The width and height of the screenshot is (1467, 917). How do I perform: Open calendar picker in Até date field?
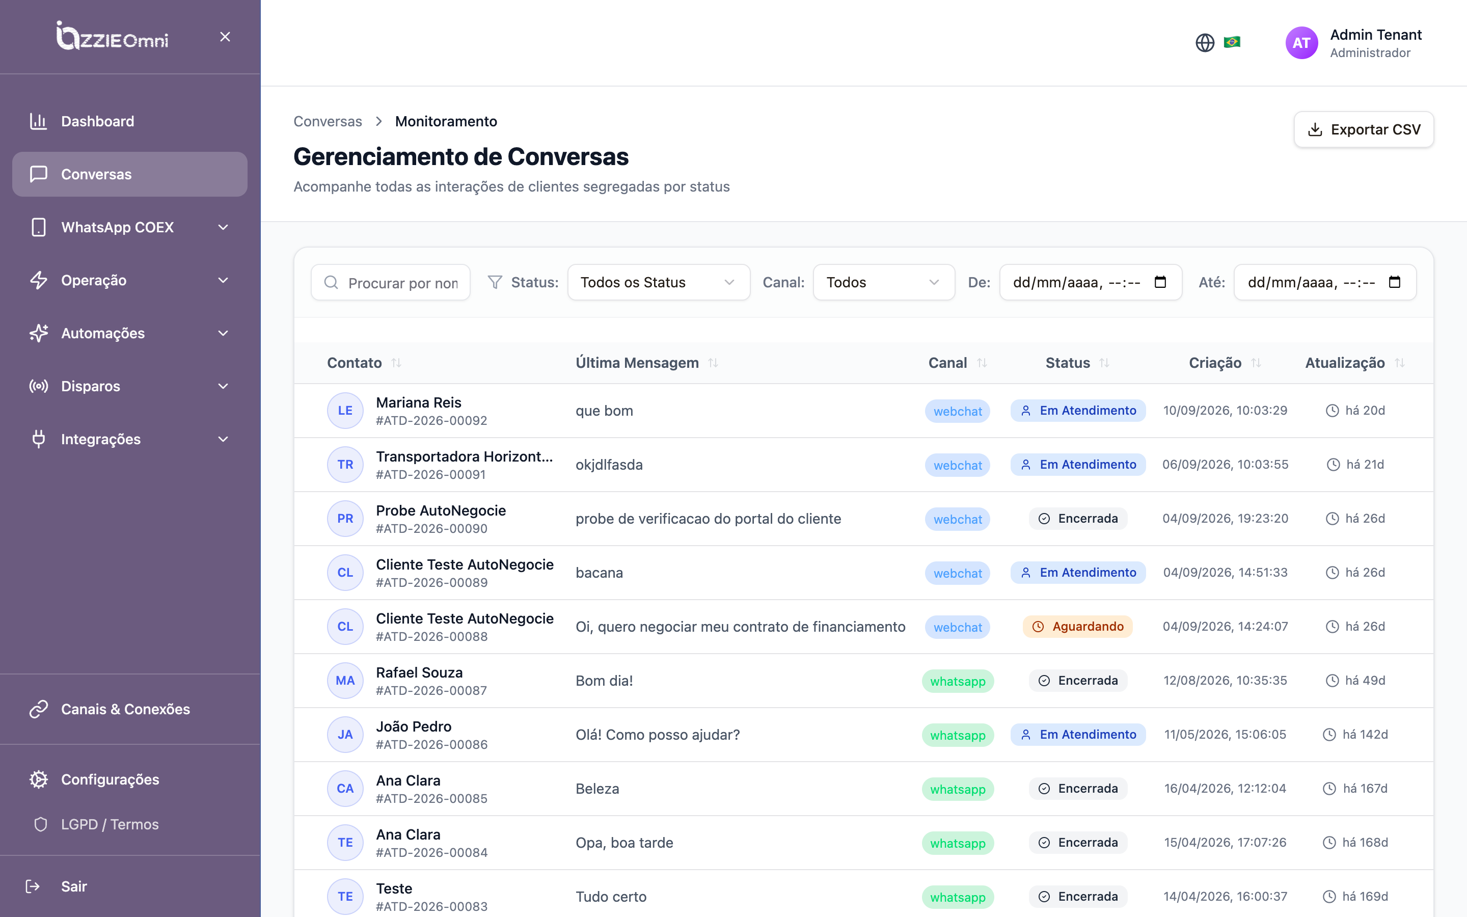point(1395,282)
